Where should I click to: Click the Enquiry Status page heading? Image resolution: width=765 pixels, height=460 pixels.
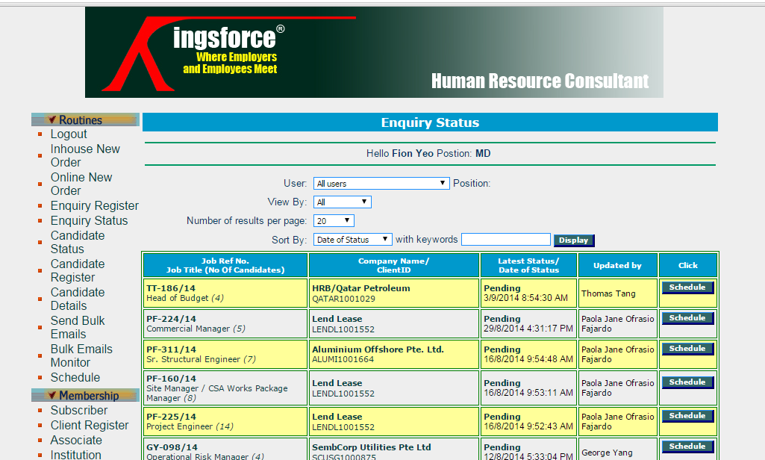point(430,122)
